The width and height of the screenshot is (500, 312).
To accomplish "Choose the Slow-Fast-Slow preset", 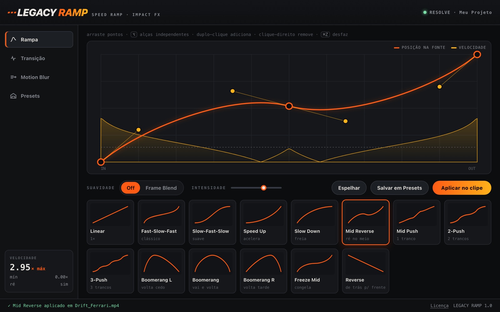I will pos(212,222).
